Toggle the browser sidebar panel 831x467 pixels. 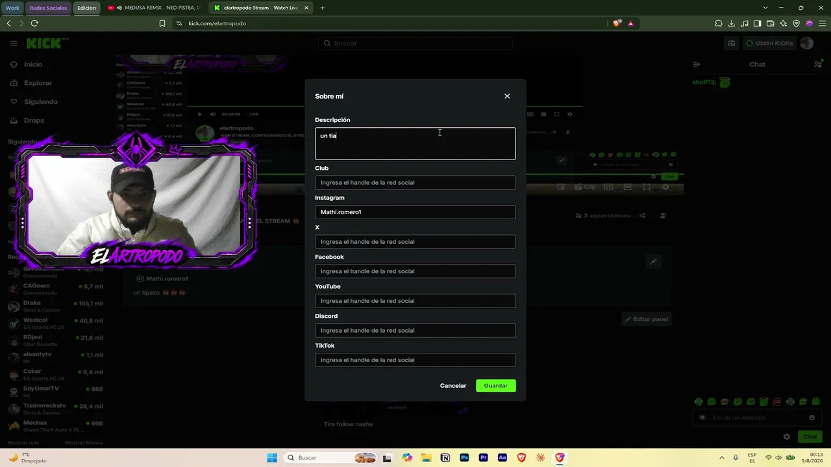click(757, 23)
